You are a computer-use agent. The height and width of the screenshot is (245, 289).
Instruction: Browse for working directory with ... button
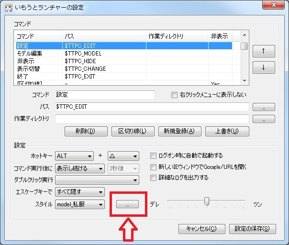[264, 119]
